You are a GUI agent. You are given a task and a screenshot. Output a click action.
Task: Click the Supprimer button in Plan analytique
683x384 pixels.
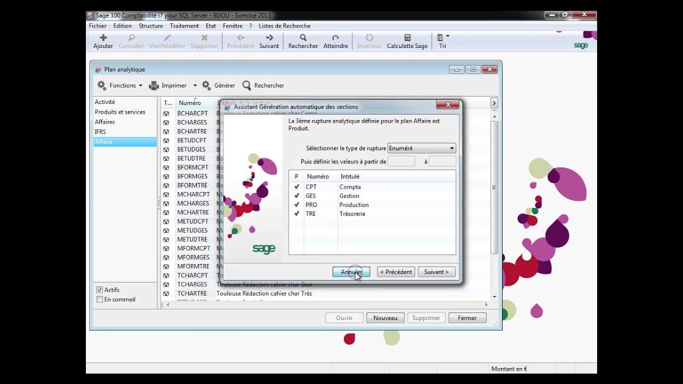coord(426,318)
